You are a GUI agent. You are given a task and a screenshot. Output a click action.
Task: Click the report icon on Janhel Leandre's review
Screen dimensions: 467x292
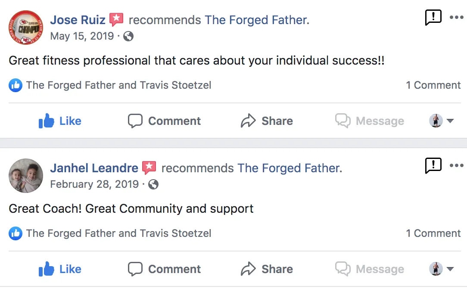point(433,165)
